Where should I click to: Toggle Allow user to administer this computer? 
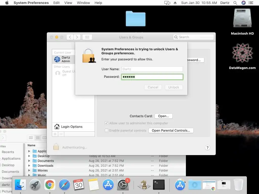coord(106,123)
